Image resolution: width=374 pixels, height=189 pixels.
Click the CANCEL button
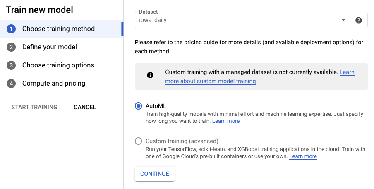[x=85, y=107]
